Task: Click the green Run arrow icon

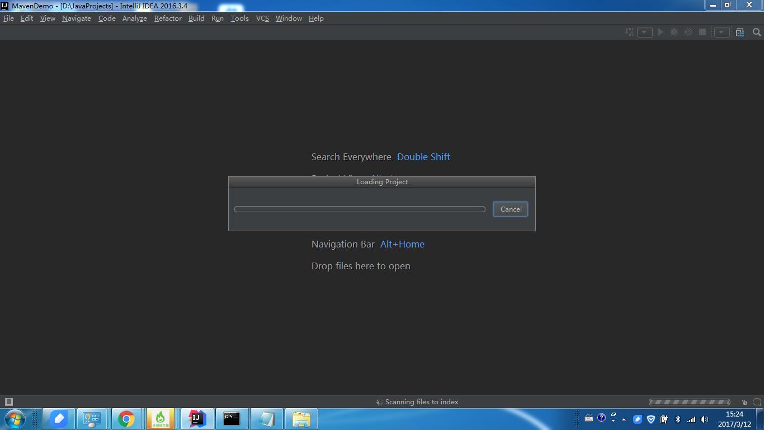Action: (661, 32)
